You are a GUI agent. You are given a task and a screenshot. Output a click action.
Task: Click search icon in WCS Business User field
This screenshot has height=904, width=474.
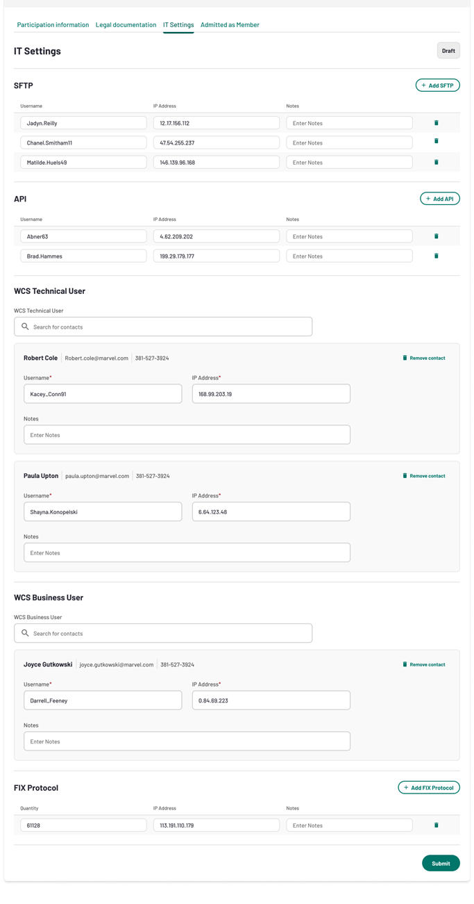click(25, 633)
